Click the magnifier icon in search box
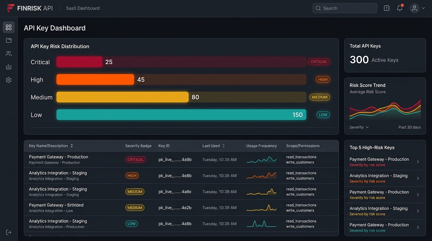Screen dimensions: 432x241 tap(318, 8)
